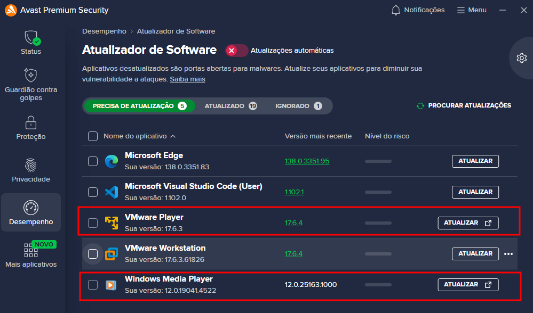Tick the select-all checkbox in header

click(x=93, y=136)
